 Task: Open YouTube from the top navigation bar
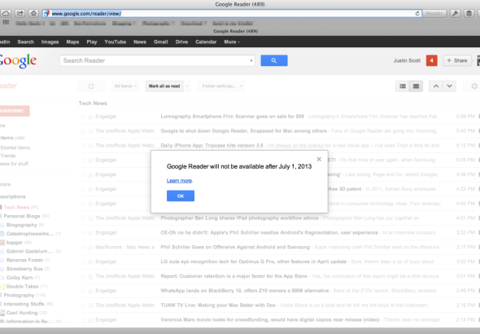point(115,42)
